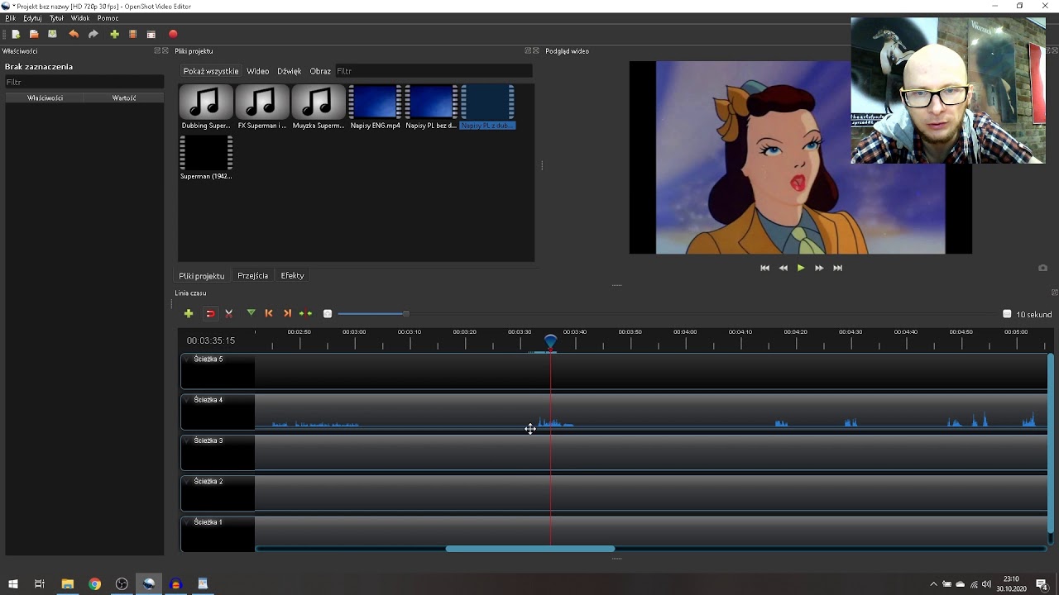Click the camera snapshot icon
This screenshot has width=1059, height=595.
[1042, 268]
